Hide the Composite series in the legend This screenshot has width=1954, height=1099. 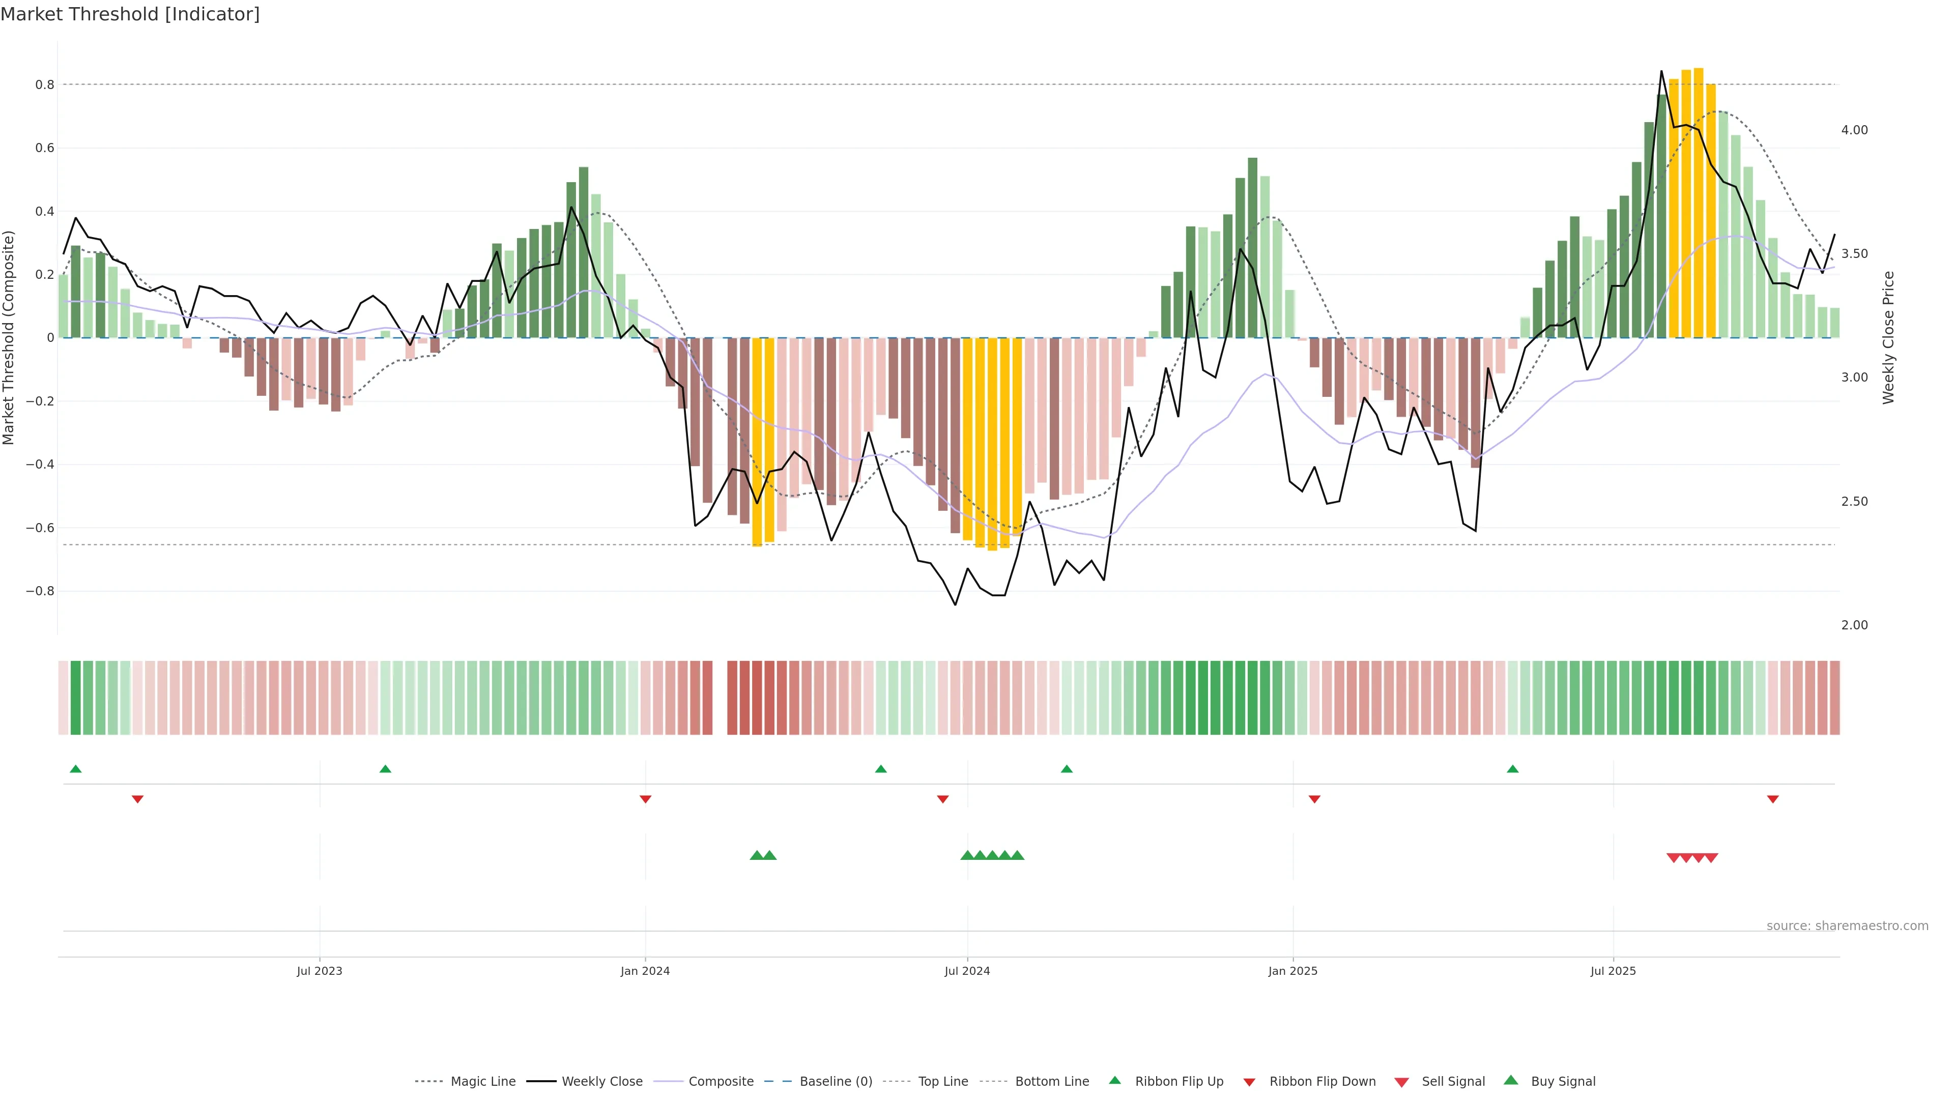(x=721, y=1082)
